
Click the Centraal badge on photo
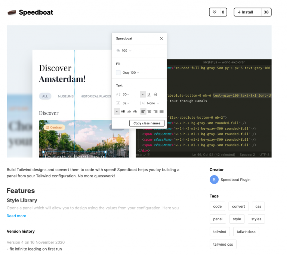54,127
